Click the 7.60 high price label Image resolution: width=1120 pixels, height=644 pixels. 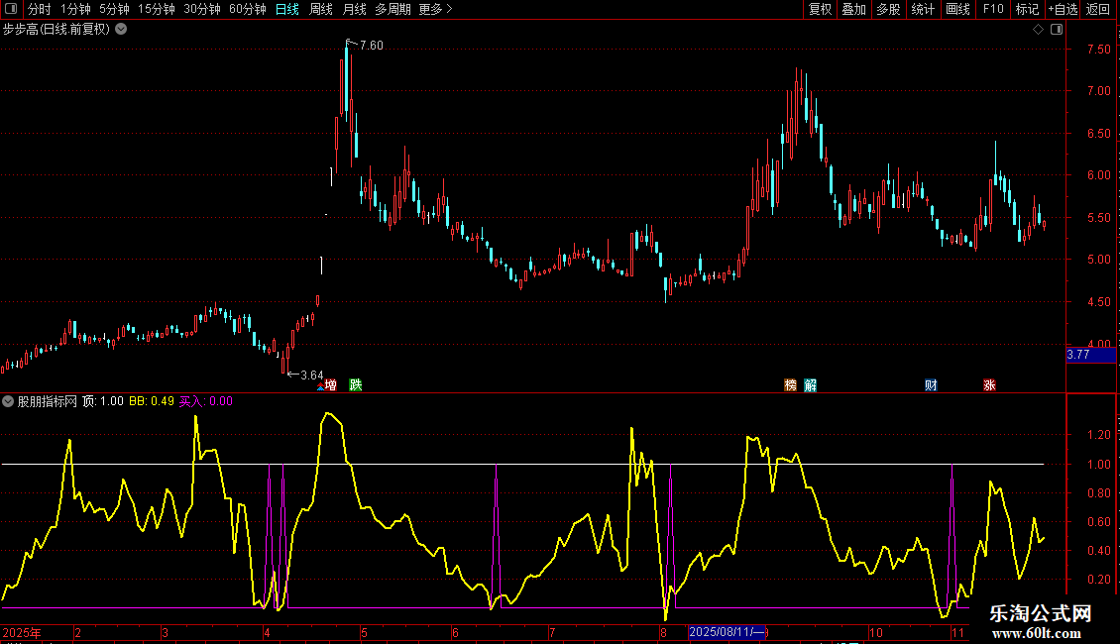click(372, 45)
